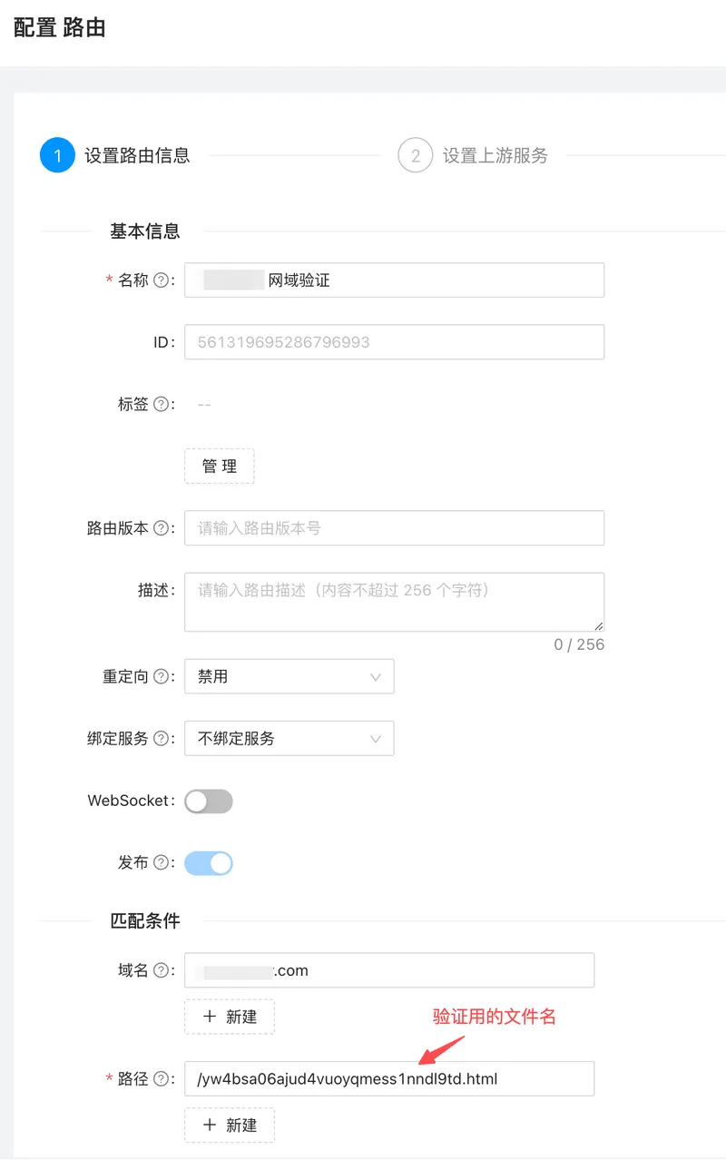The height and width of the screenshot is (1160, 726).
Task: Click help icon beside 域名 label
Action: tap(161, 970)
